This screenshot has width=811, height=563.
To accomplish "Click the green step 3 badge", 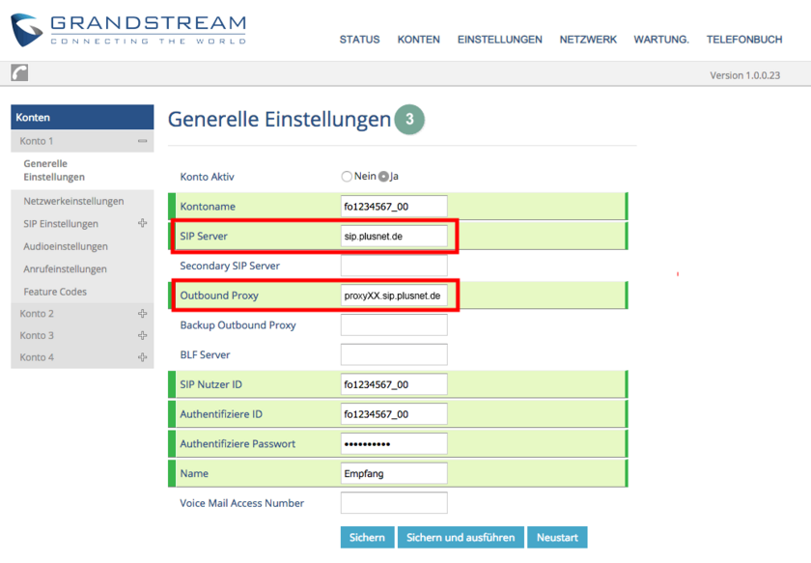I will pyautogui.click(x=409, y=119).
